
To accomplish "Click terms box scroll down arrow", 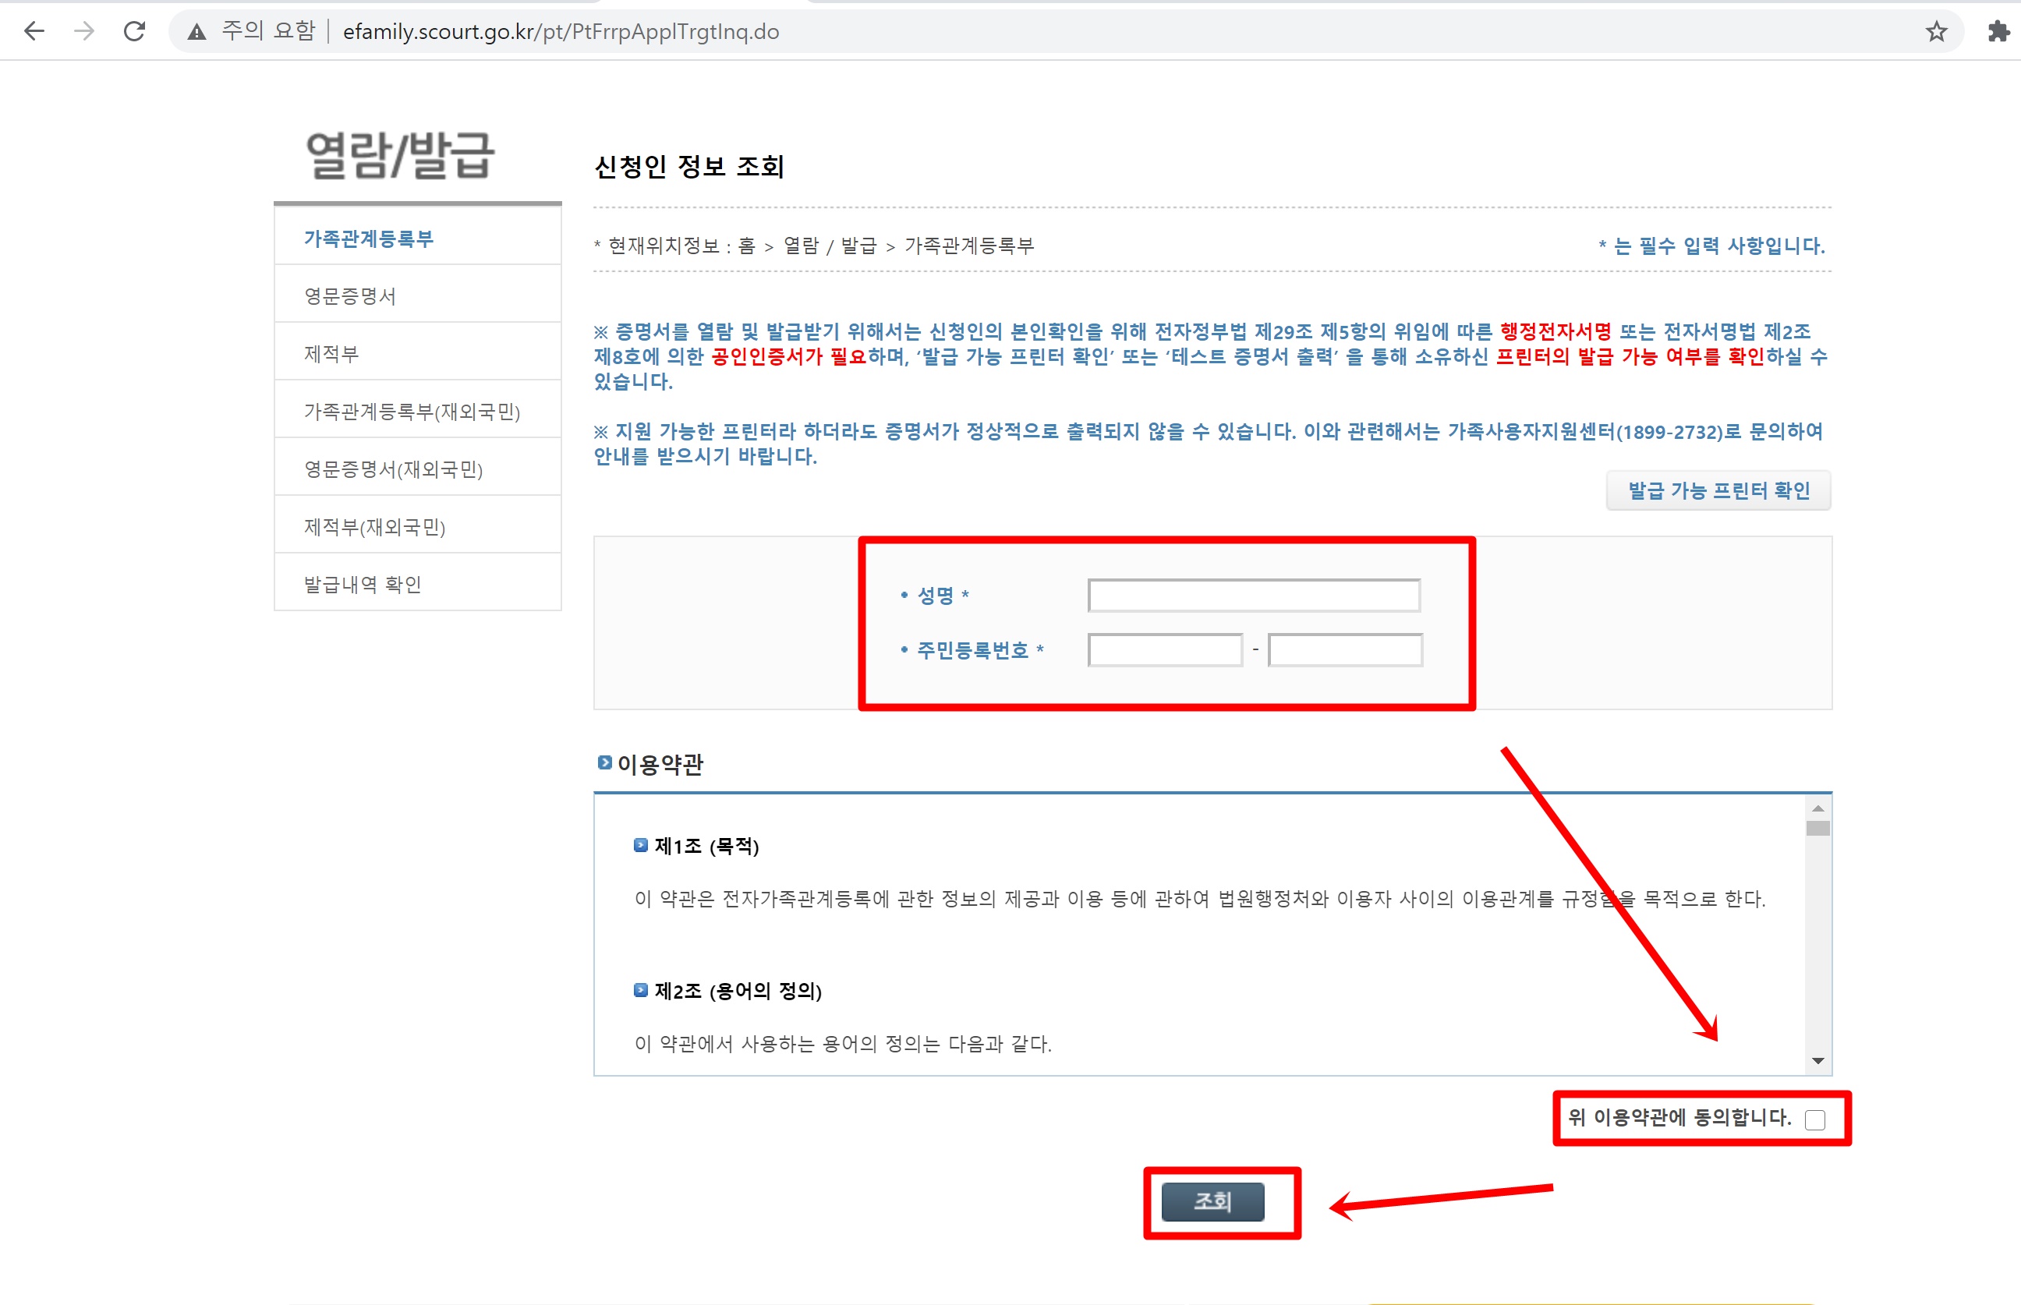I will click(1817, 1061).
